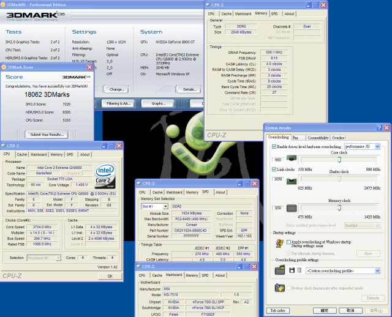
Task: Toggle Use alternate startup daemon checkbox
Action: (x=288, y=253)
